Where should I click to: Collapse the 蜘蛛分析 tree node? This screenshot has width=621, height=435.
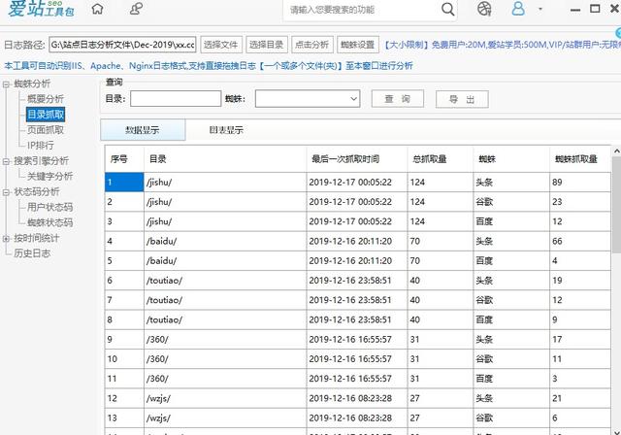(x=8, y=84)
